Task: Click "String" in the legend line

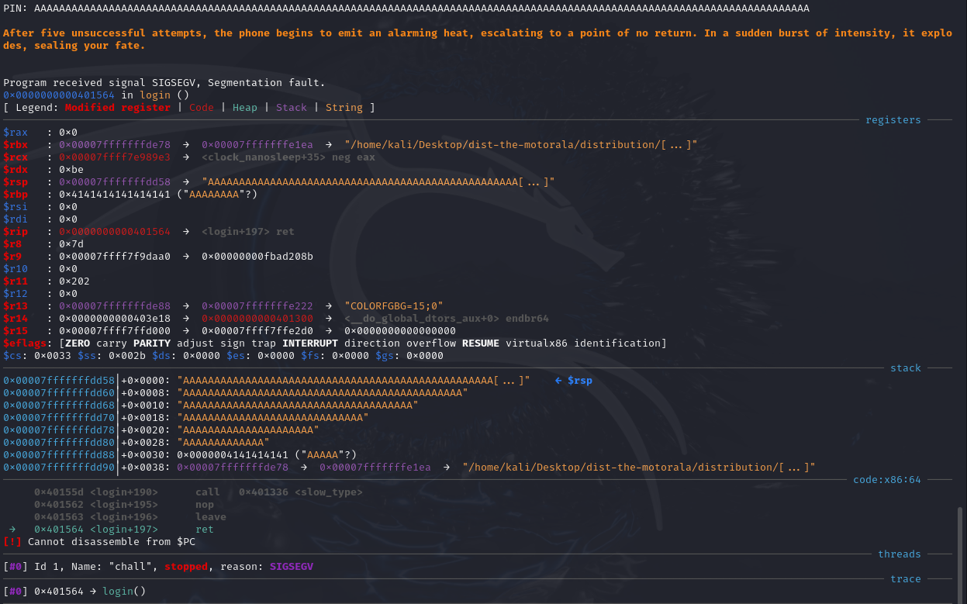Action: pyautogui.click(x=344, y=108)
